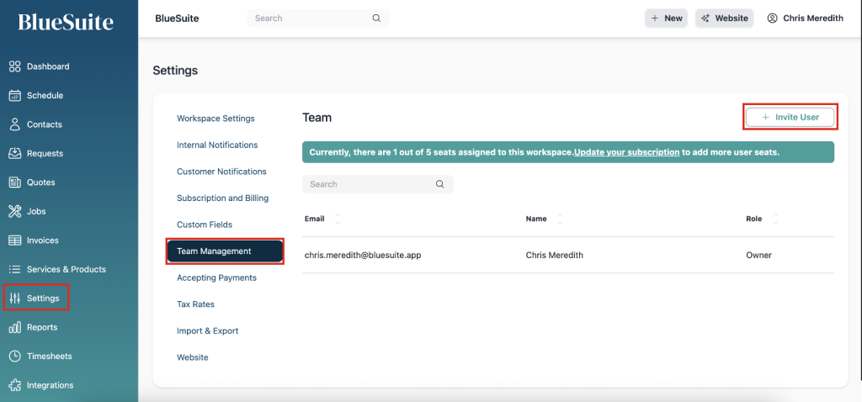Open the Chris Meredith account menu
The width and height of the screenshot is (862, 402).
click(805, 19)
